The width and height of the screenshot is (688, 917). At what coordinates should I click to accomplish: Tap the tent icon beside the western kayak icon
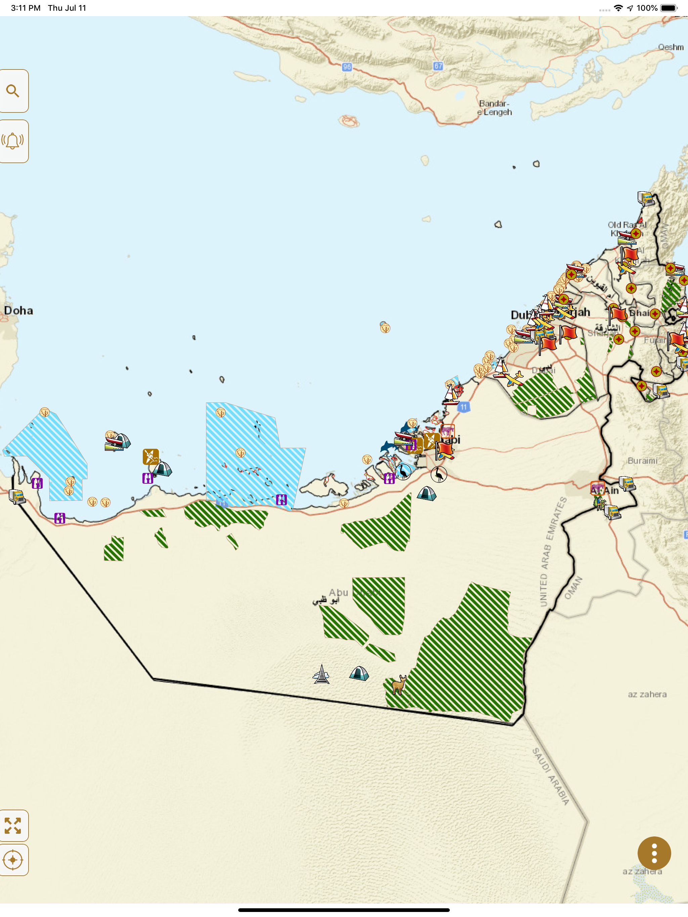tap(163, 469)
